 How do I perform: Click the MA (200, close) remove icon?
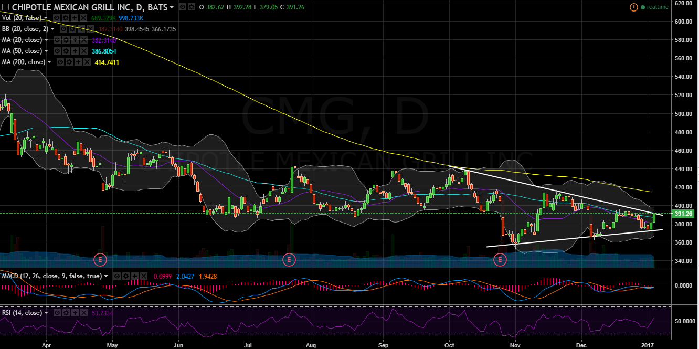click(87, 62)
